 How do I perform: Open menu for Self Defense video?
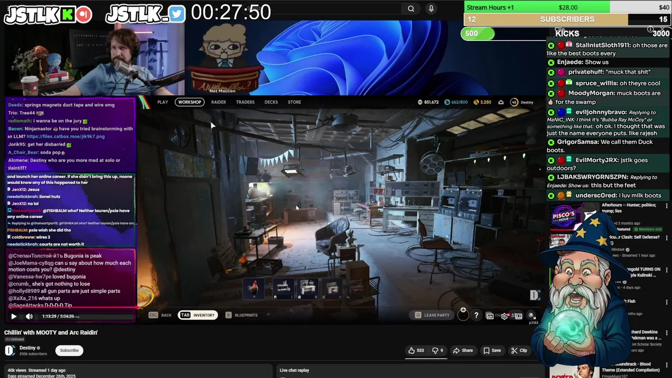667,237
